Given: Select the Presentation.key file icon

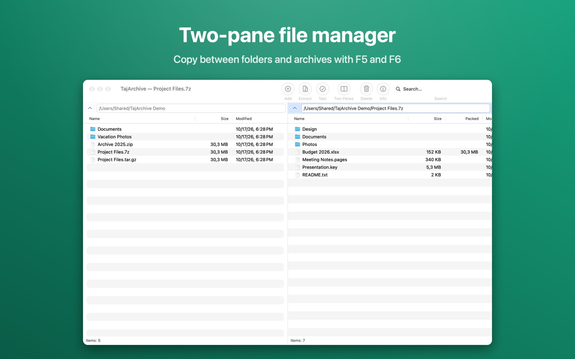Looking at the screenshot, I should 297,167.
